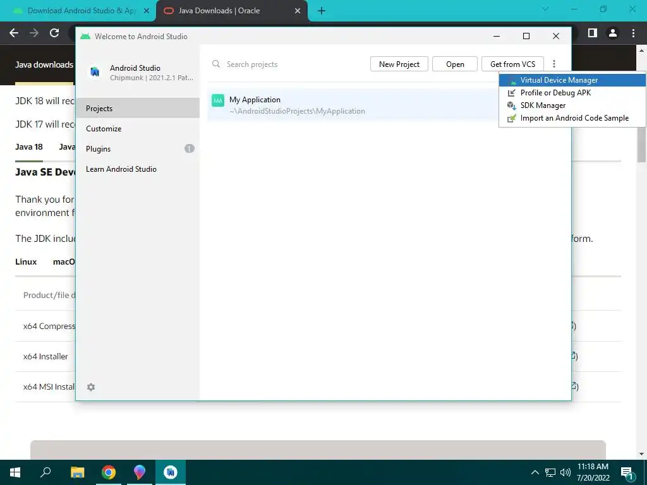
Task: Go back in the browser
Action: point(14,33)
